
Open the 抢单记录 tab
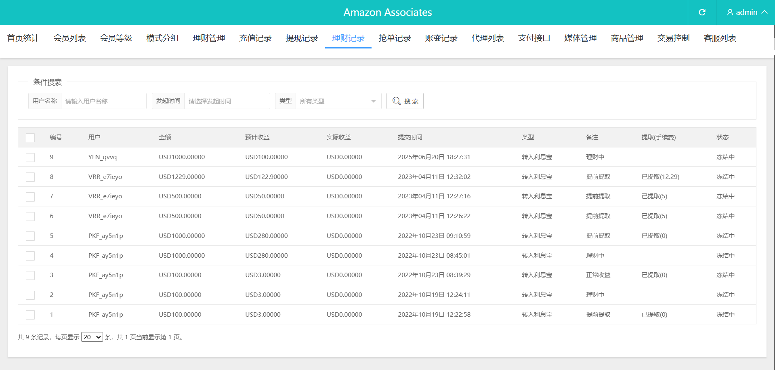click(395, 38)
